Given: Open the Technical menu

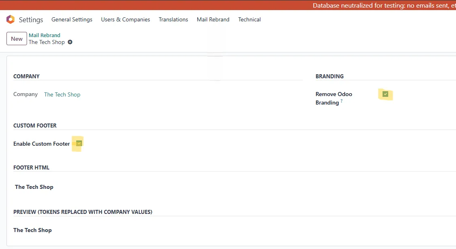Looking at the screenshot, I should [249, 19].
